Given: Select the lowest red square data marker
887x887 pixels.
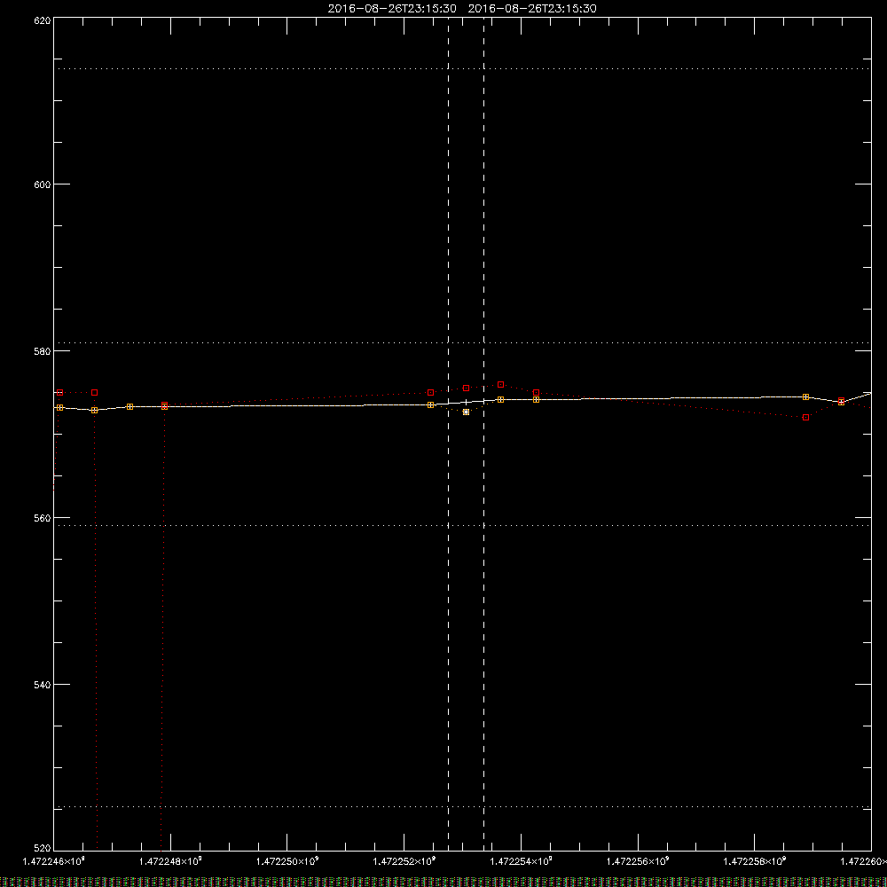Looking at the screenshot, I should tap(806, 418).
